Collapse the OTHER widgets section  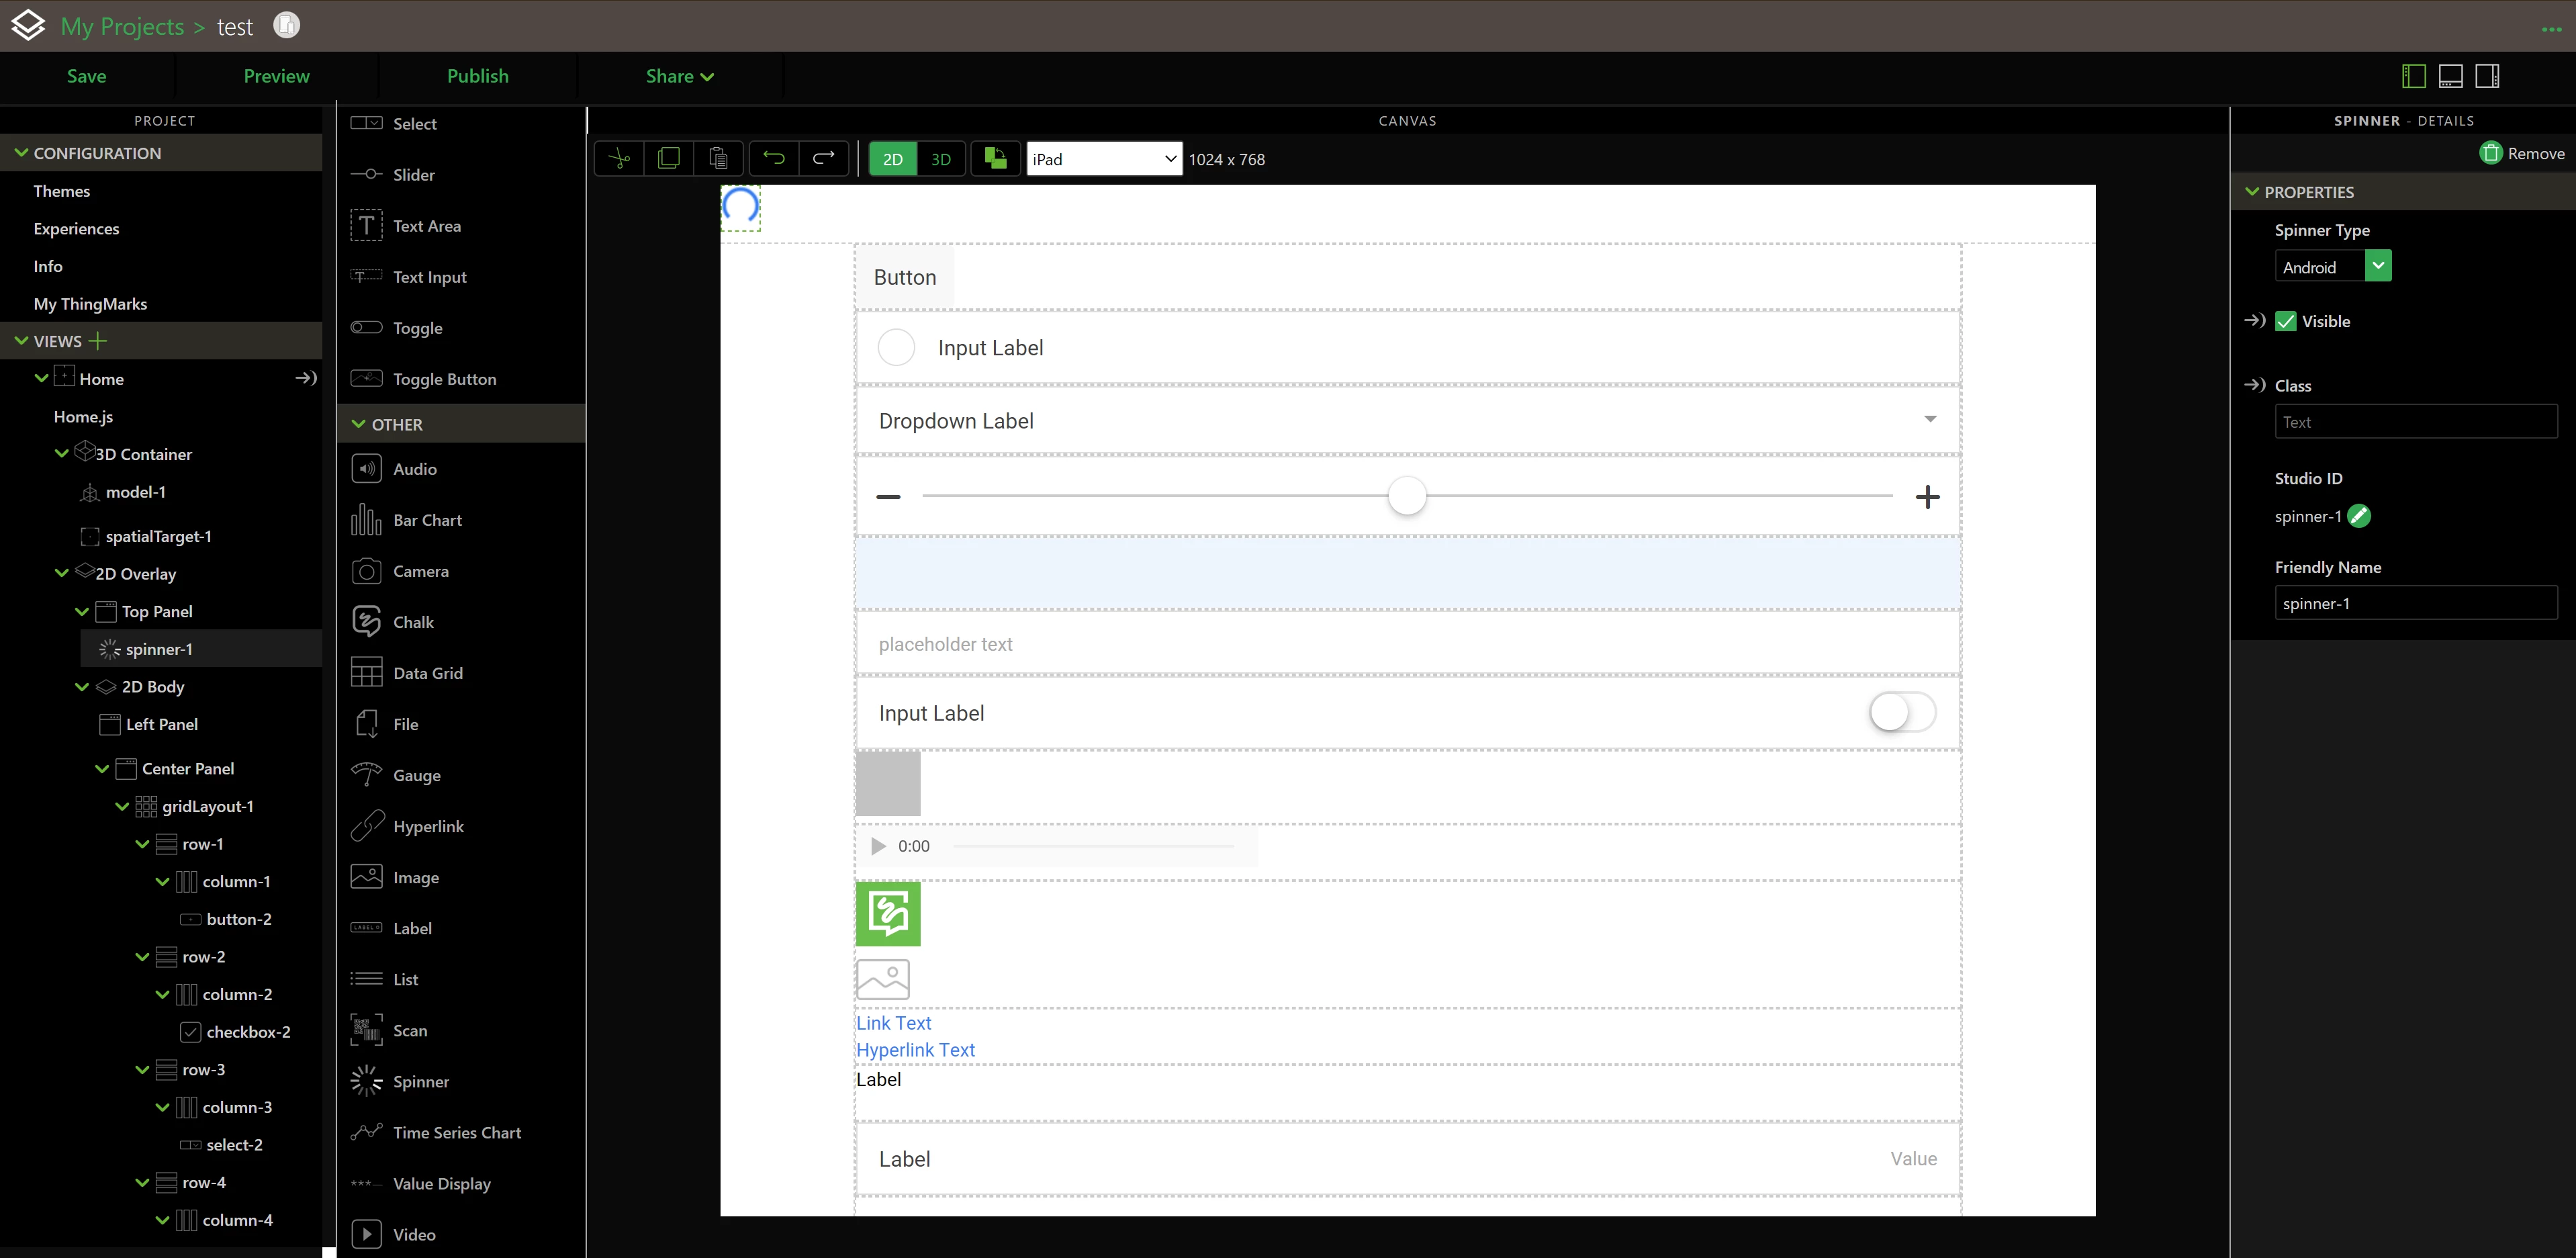click(359, 424)
